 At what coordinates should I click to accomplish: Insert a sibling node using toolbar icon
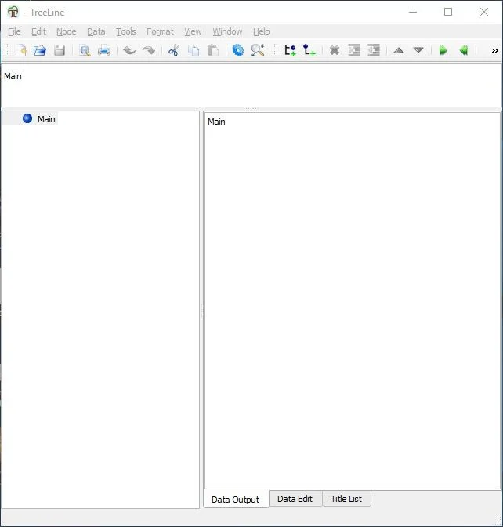point(290,50)
